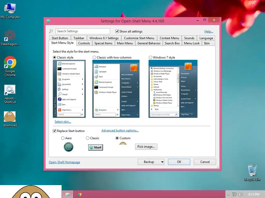Click Classic with two columns preview image

116,89
